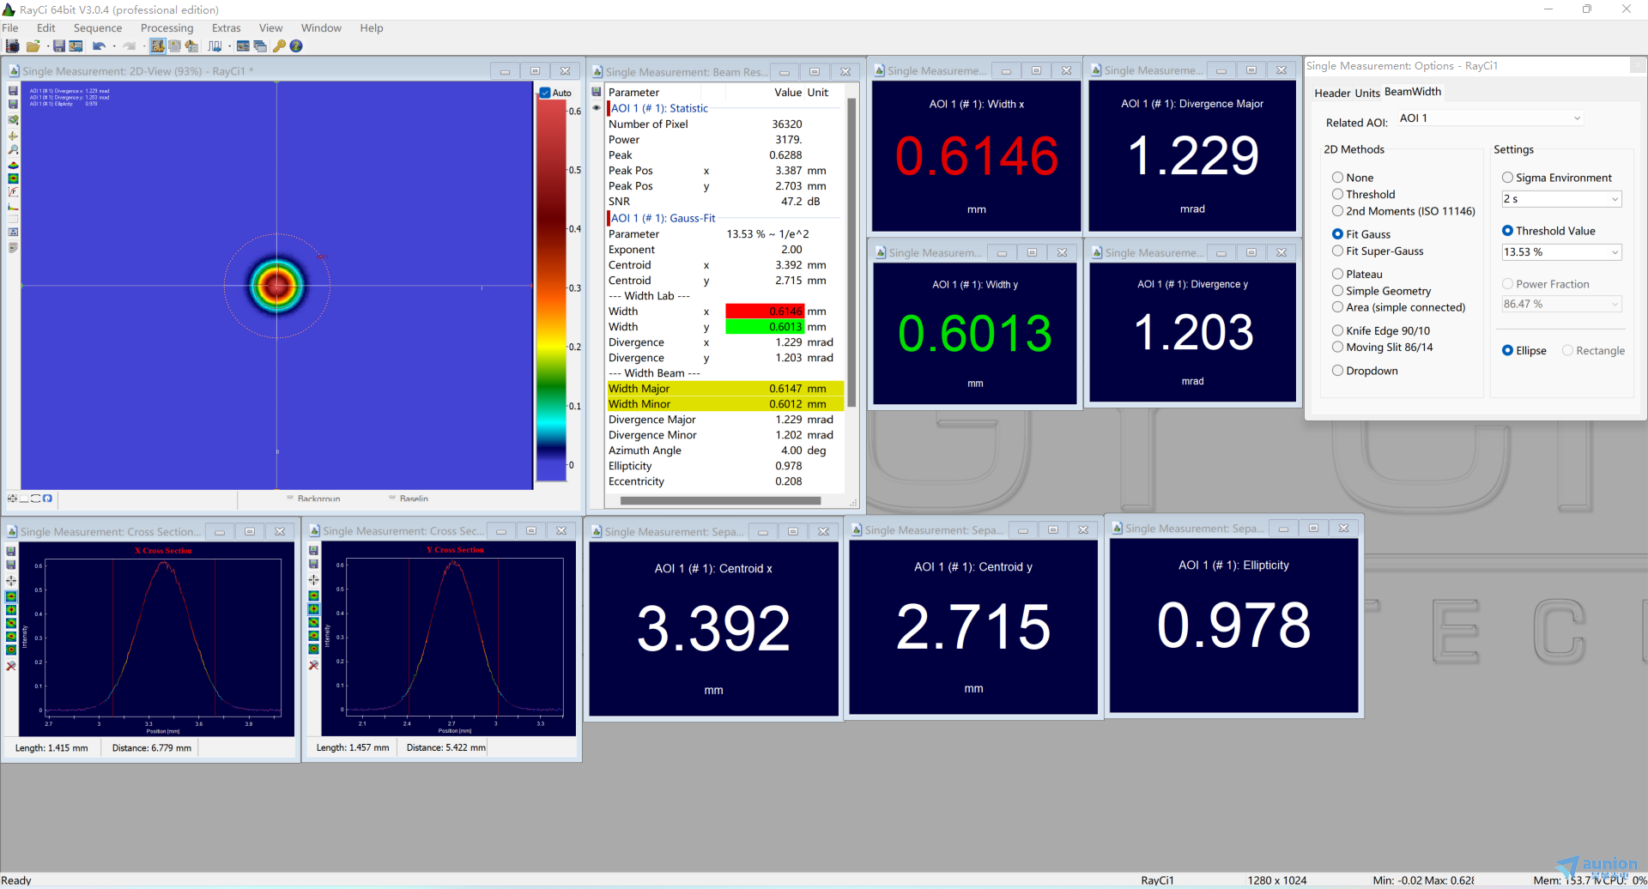This screenshot has height=889, width=1648.
Task: Click the red X delete icon in X Cross Section
Action: (x=11, y=666)
